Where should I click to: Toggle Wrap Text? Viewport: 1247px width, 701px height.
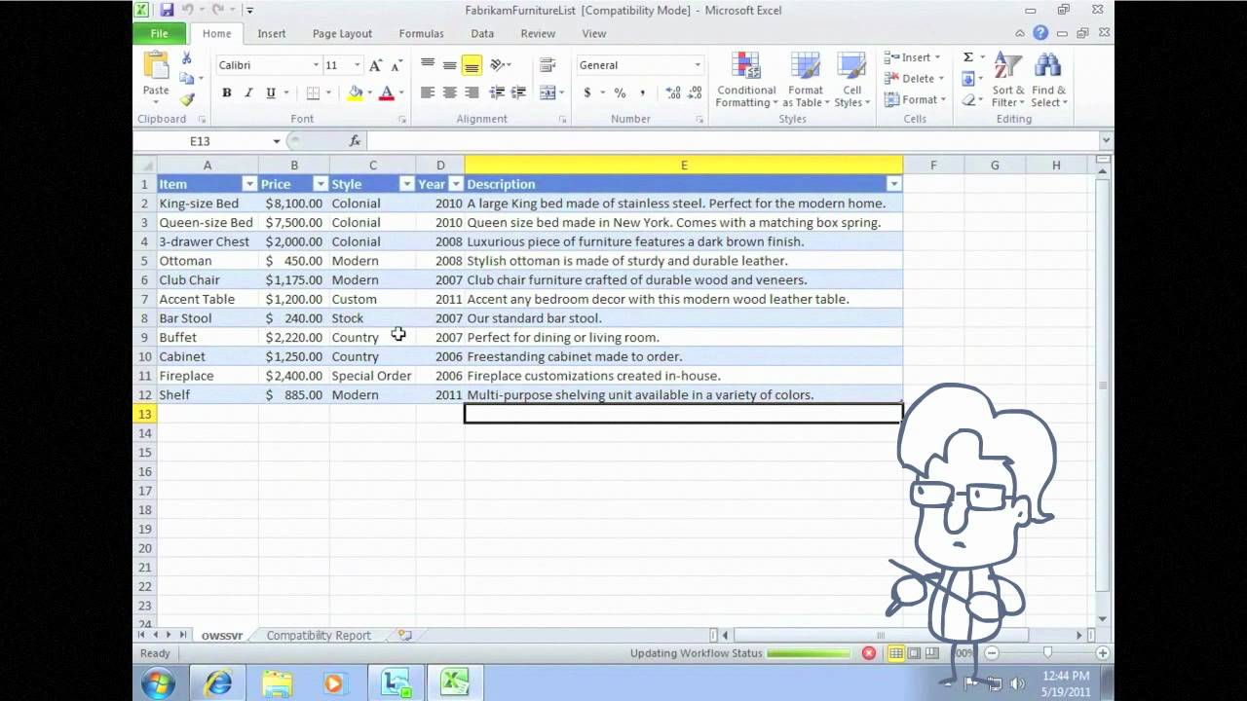548,65
